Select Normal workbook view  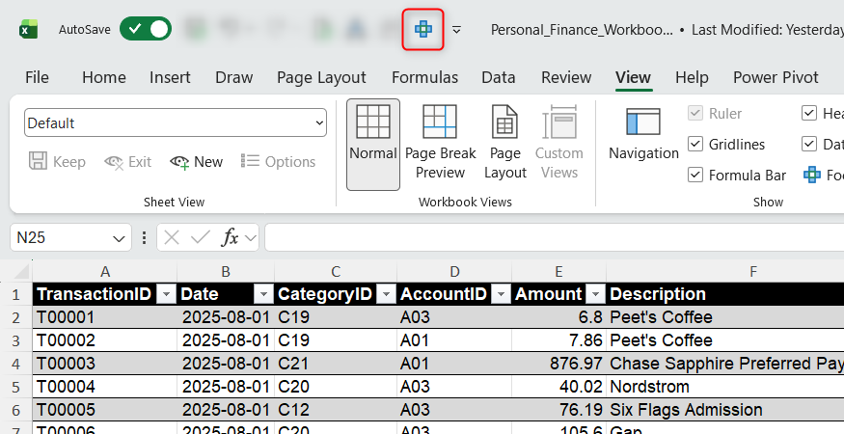click(x=373, y=145)
